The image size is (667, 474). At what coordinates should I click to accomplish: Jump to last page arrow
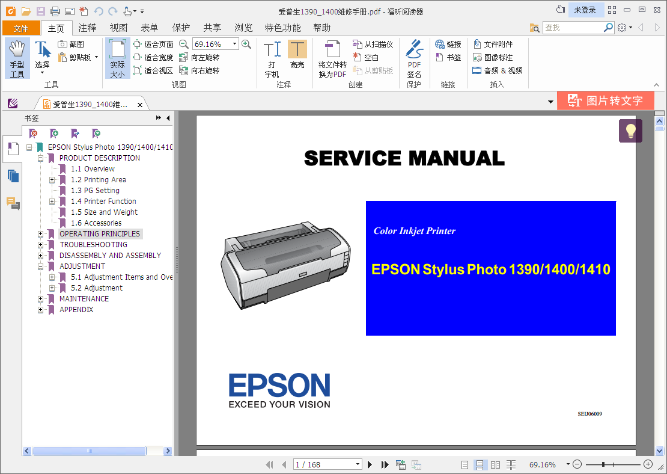tap(385, 464)
